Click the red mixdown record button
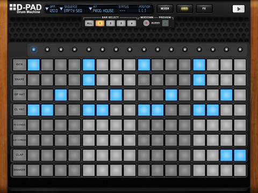258x193 pixels. 146,23
